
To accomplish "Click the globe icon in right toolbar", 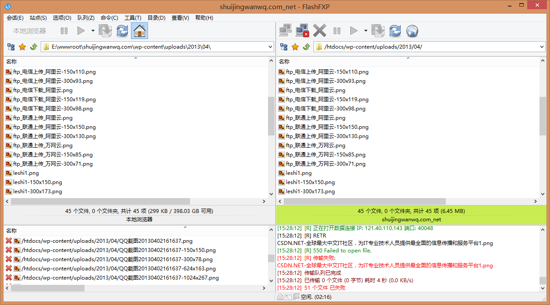I will point(412,31).
